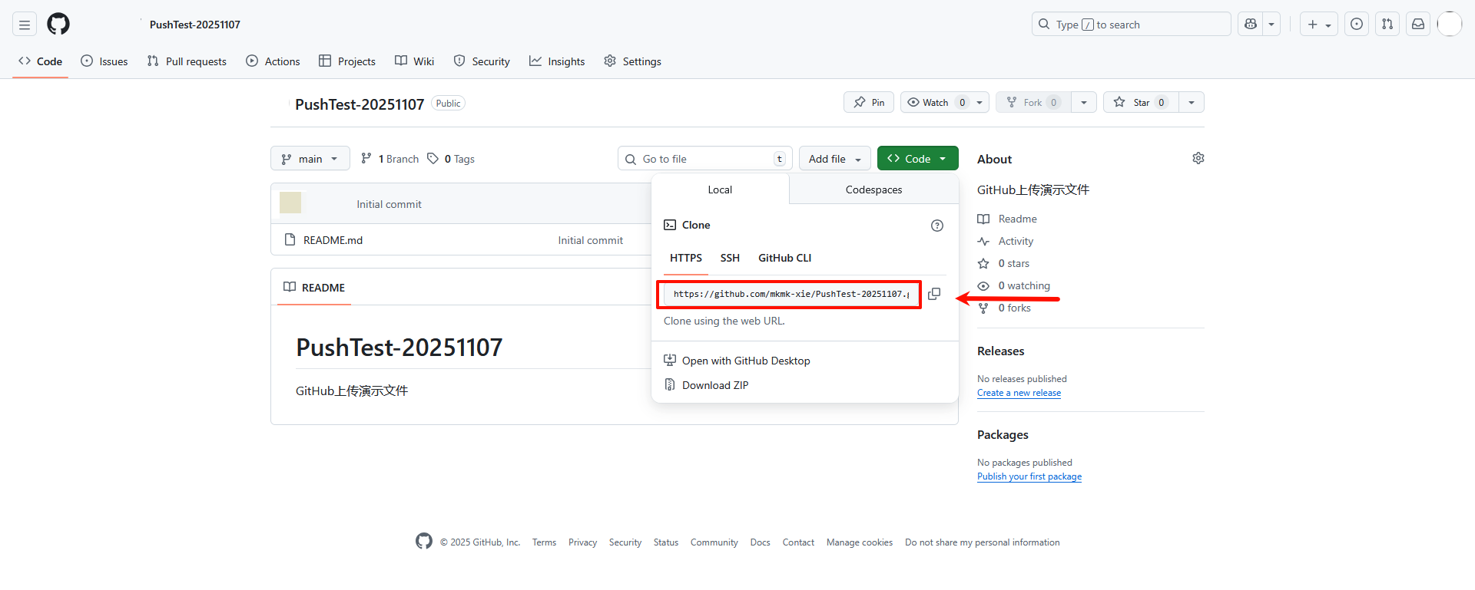The width and height of the screenshot is (1475, 590).
Task: Open the repository Settings tab
Action: click(x=632, y=61)
